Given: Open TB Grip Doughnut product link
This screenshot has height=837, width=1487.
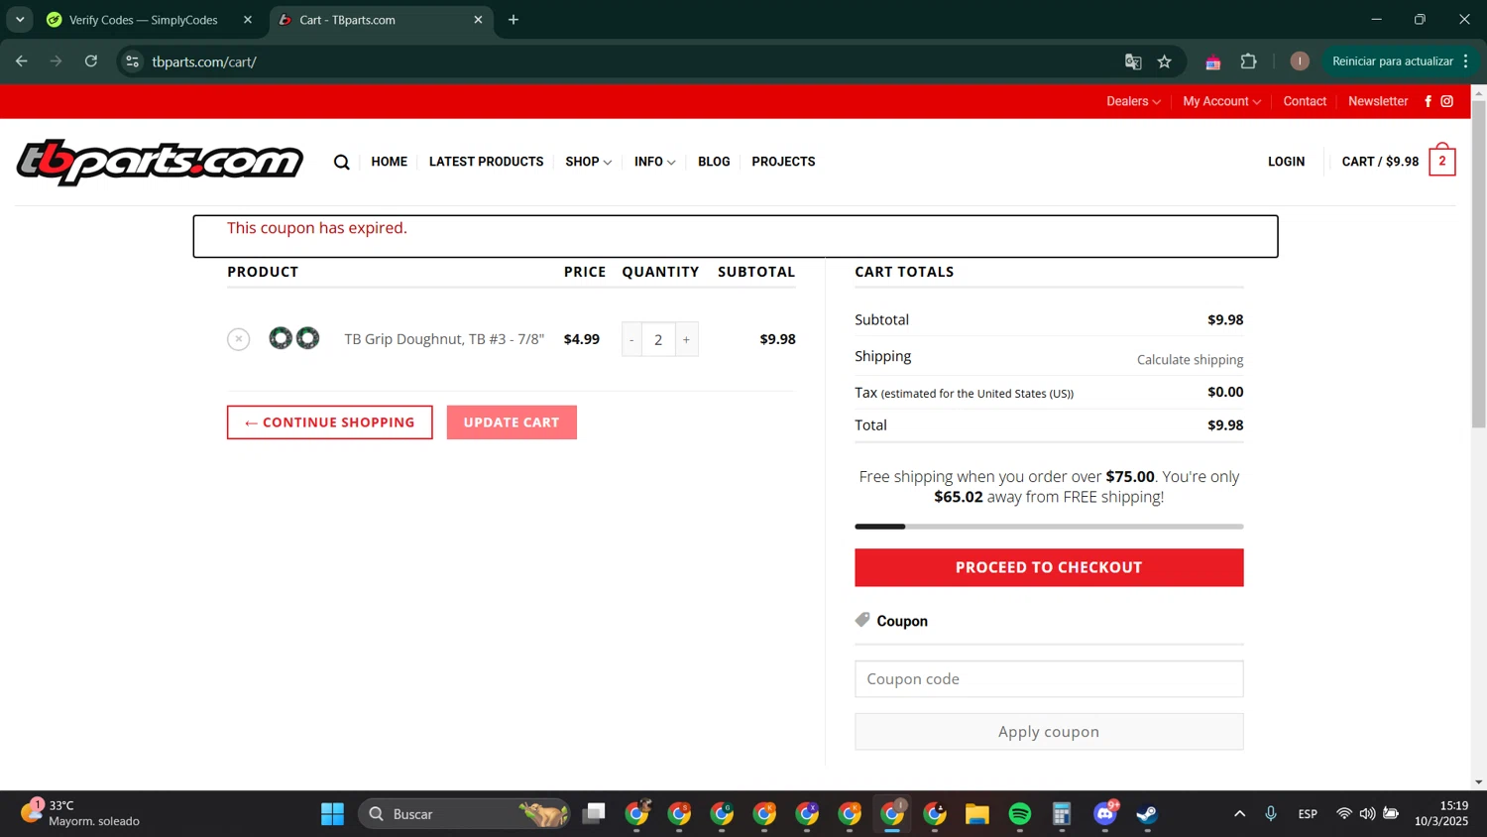Looking at the screenshot, I should point(444,339).
